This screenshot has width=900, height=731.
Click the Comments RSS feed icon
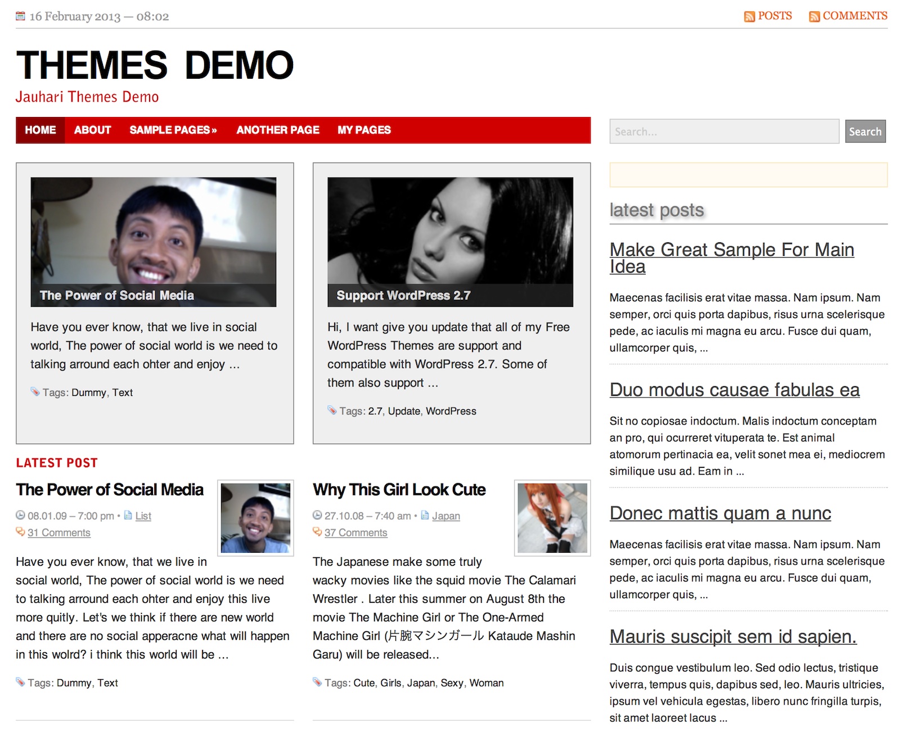pyautogui.click(x=814, y=17)
